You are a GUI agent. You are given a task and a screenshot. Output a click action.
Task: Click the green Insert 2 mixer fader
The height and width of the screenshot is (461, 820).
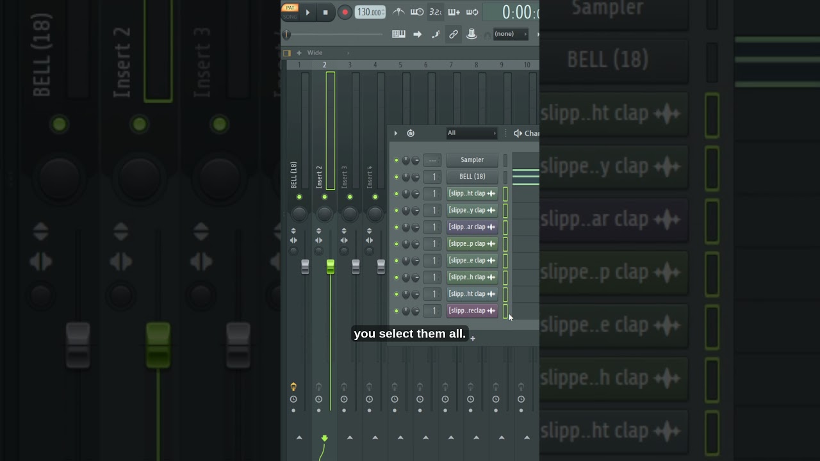click(331, 267)
